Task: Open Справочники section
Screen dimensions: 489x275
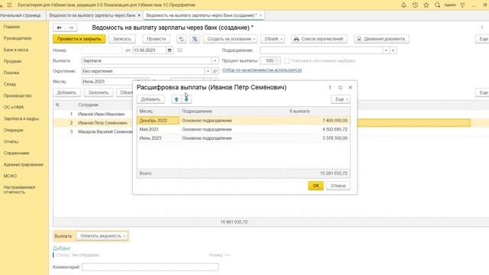Action: (17, 153)
